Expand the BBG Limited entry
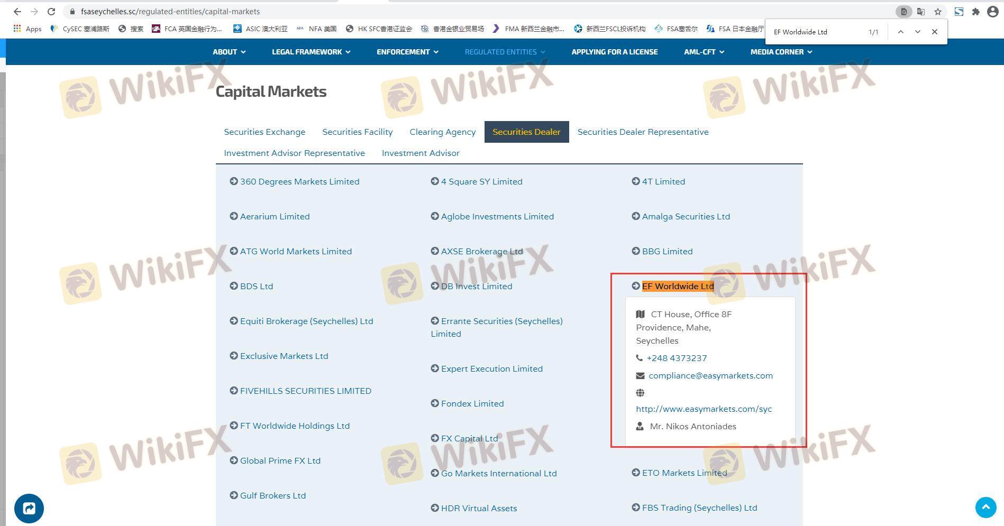This screenshot has width=1004, height=526. click(667, 251)
